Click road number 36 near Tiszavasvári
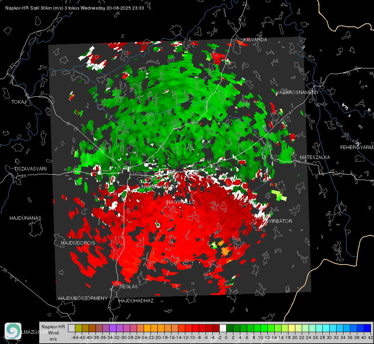 point(24,176)
